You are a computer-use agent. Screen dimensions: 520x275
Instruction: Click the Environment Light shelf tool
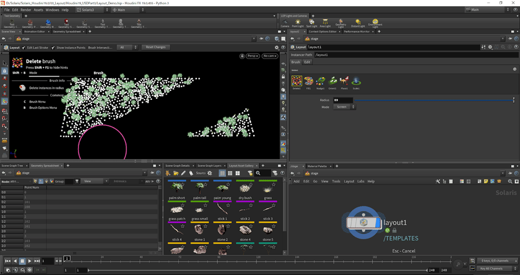point(375,23)
